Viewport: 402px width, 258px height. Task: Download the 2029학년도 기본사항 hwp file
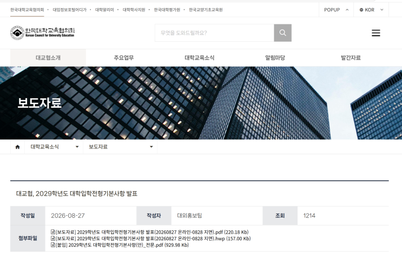[153, 238]
